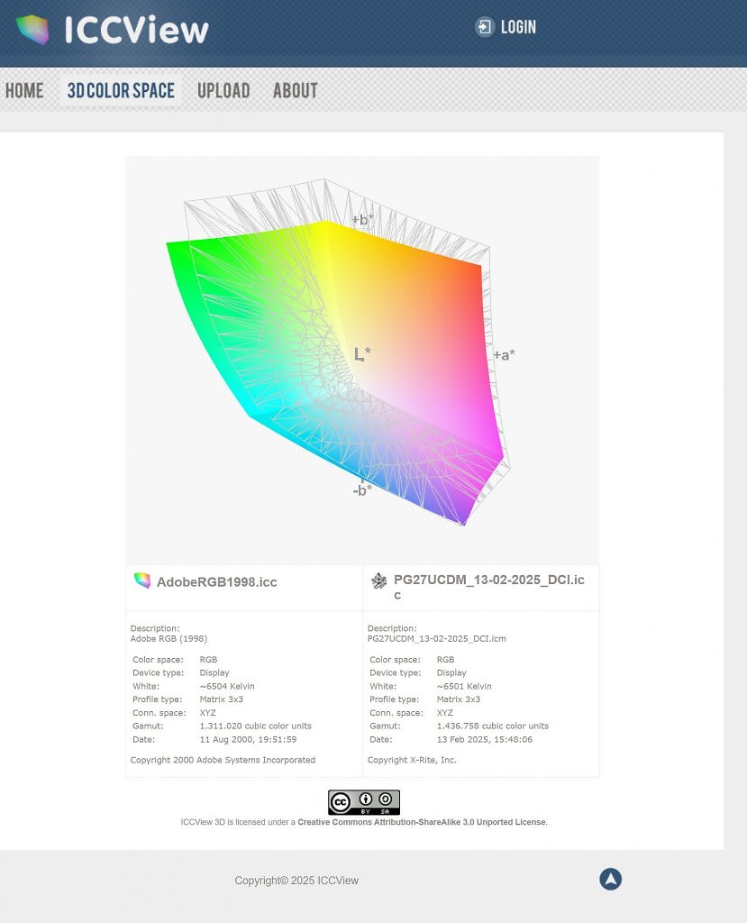Screen dimensions: 747x923
Task: Click the 3D color gamut view
Action: coord(362,360)
